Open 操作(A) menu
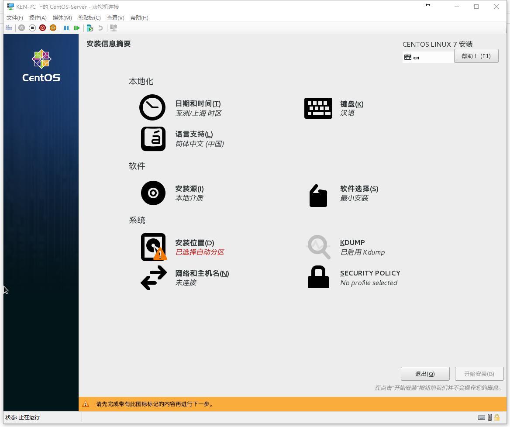510x427 pixels. [38, 17]
